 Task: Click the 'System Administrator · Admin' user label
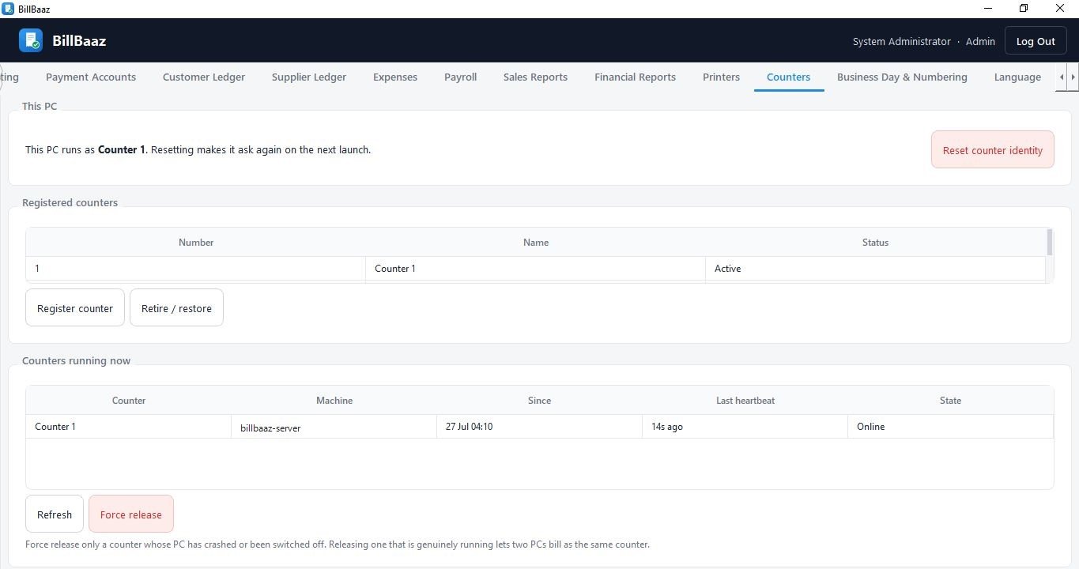pos(923,41)
